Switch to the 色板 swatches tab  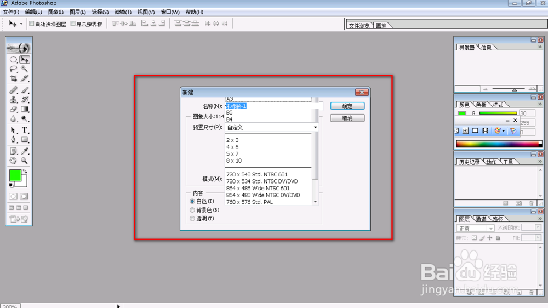(481, 105)
